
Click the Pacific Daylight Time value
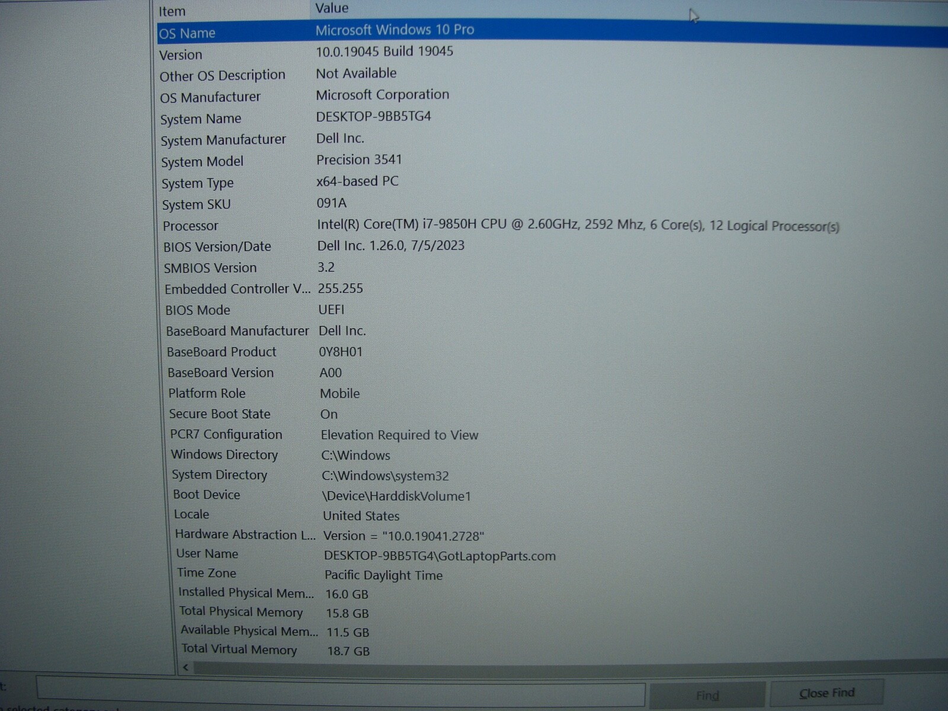click(383, 575)
